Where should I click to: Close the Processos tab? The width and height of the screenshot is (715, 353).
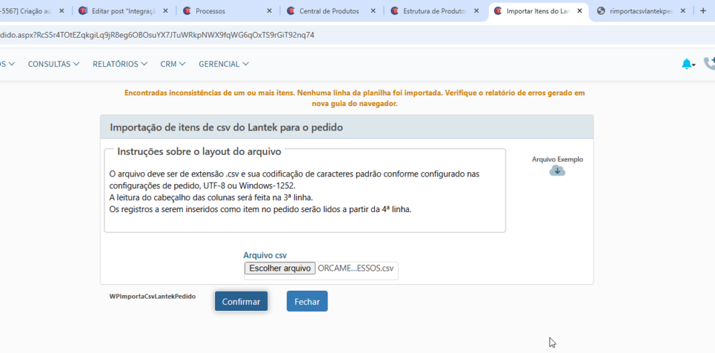click(x=269, y=11)
